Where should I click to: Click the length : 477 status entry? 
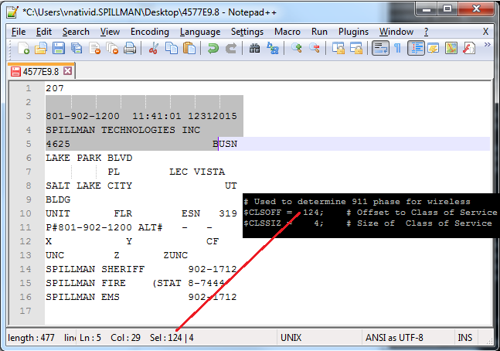pyautogui.click(x=31, y=338)
